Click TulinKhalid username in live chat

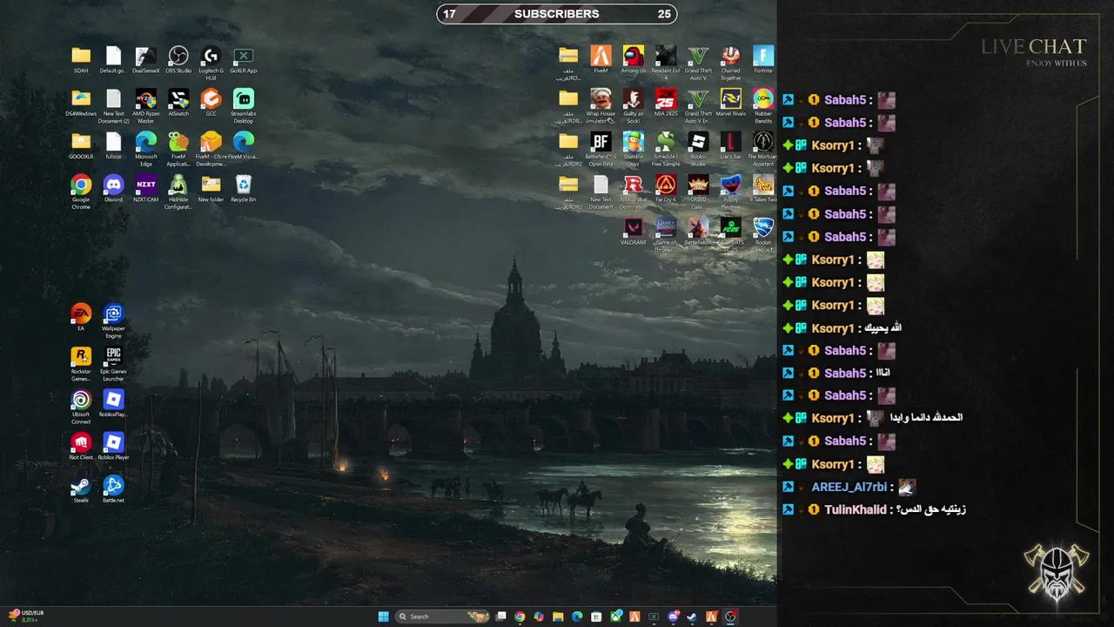856,509
